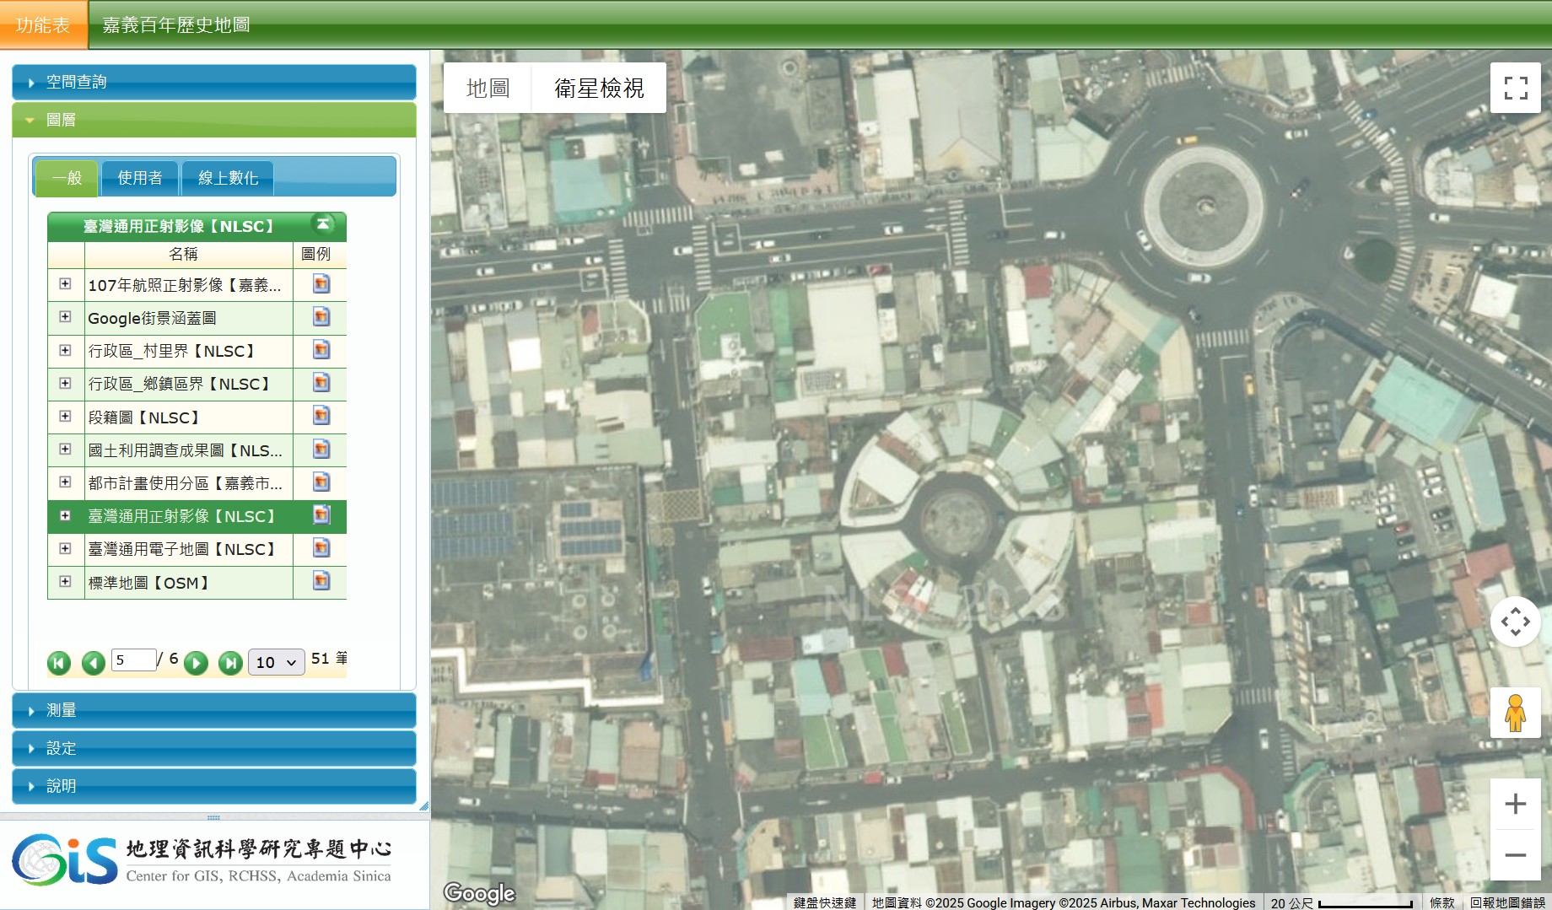This screenshot has width=1552, height=910.
Task: Open map camera pan control
Action: 1515,622
